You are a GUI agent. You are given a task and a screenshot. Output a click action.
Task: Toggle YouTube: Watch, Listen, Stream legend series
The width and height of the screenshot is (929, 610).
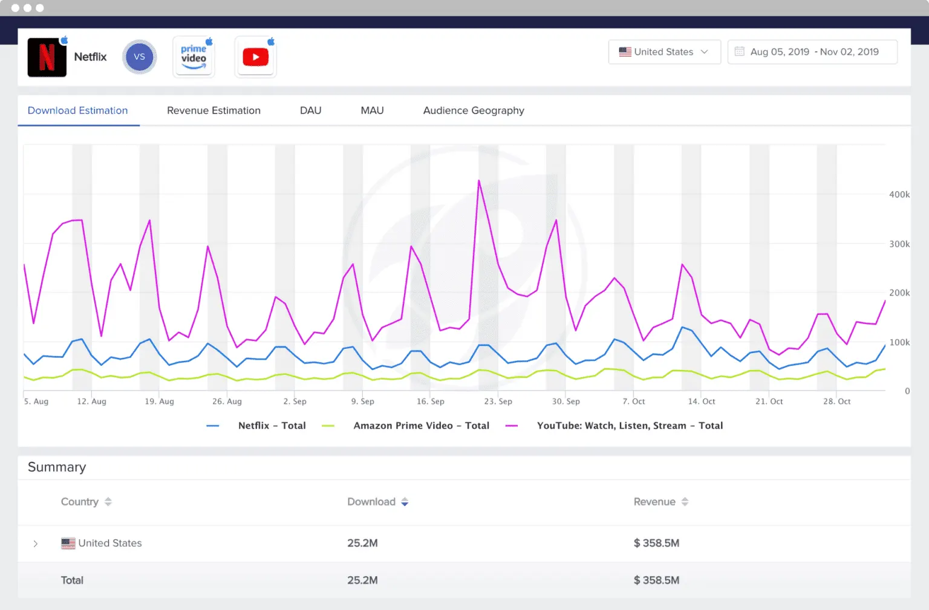[x=614, y=426]
